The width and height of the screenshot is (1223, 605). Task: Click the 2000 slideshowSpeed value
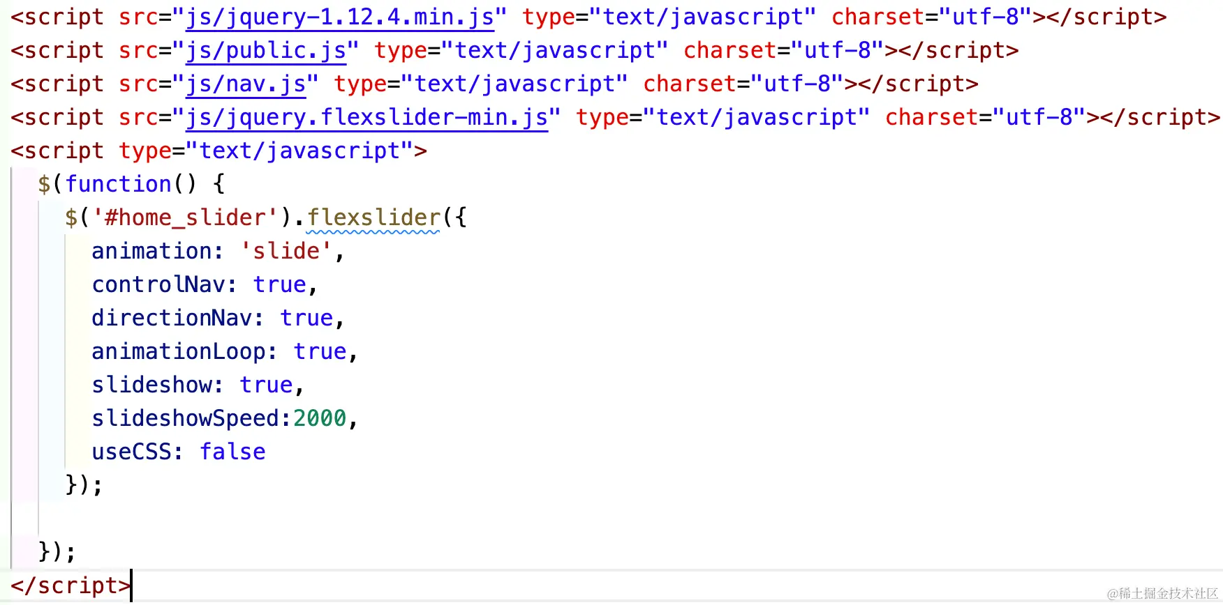pyautogui.click(x=320, y=418)
